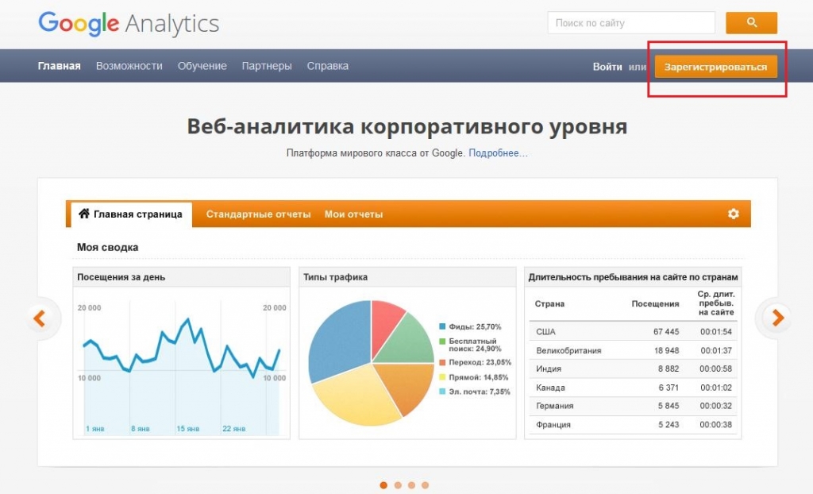Image resolution: width=813 pixels, height=494 pixels.
Task: Select the fourth carousel dot
Action: tap(426, 485)
